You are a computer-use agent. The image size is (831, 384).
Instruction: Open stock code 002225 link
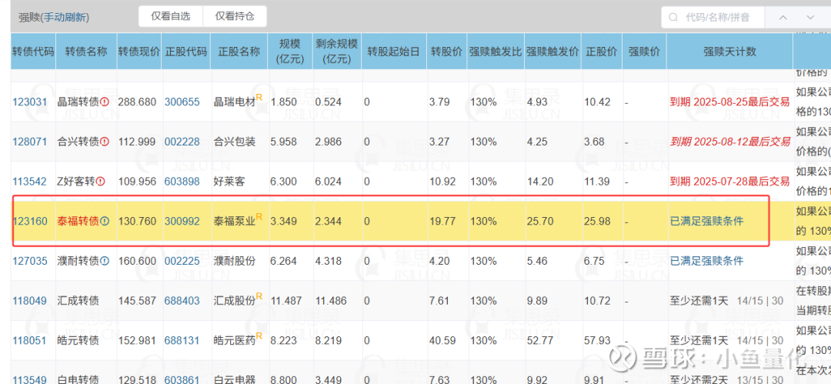tap(182, 261)
